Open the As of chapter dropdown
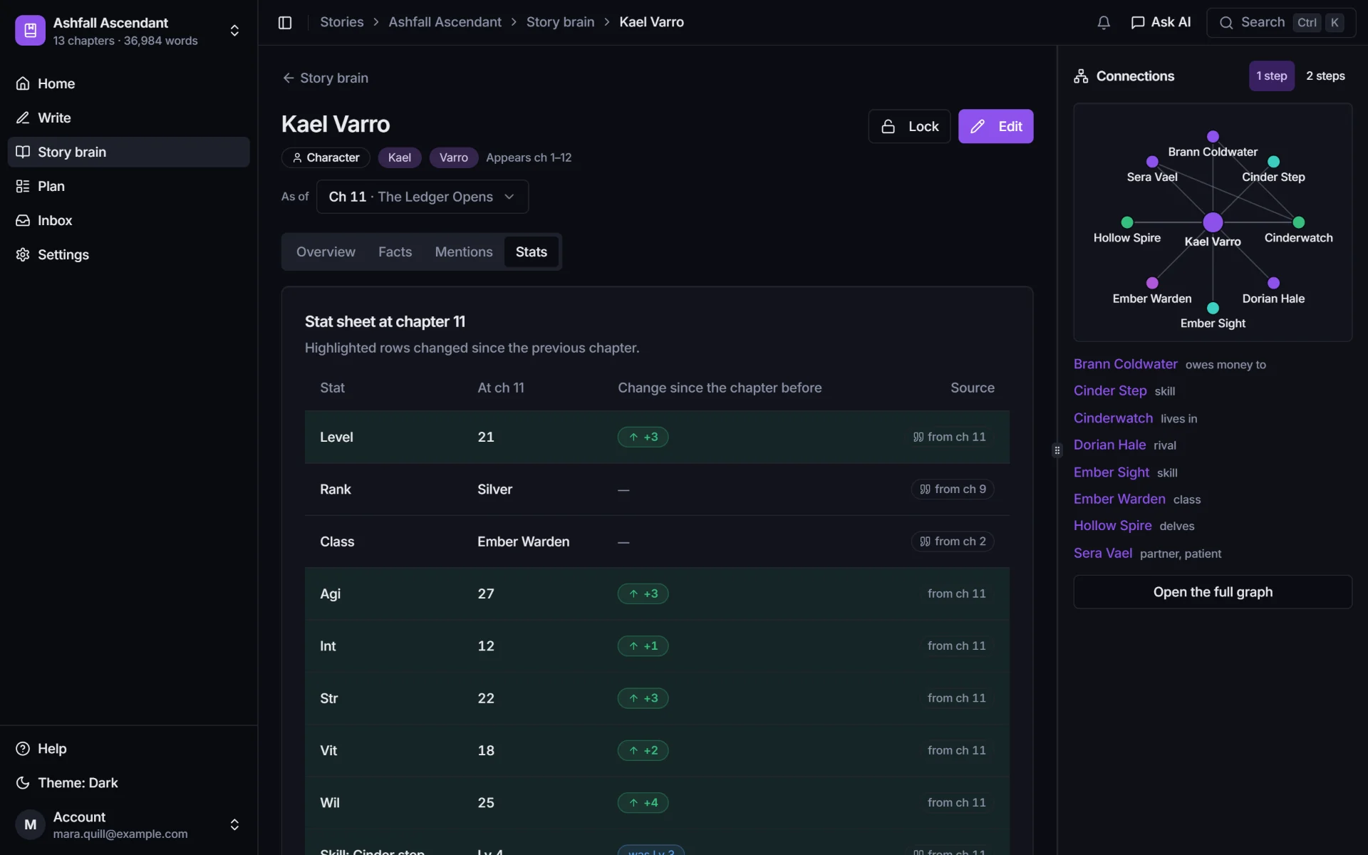 tap(422, 197)
